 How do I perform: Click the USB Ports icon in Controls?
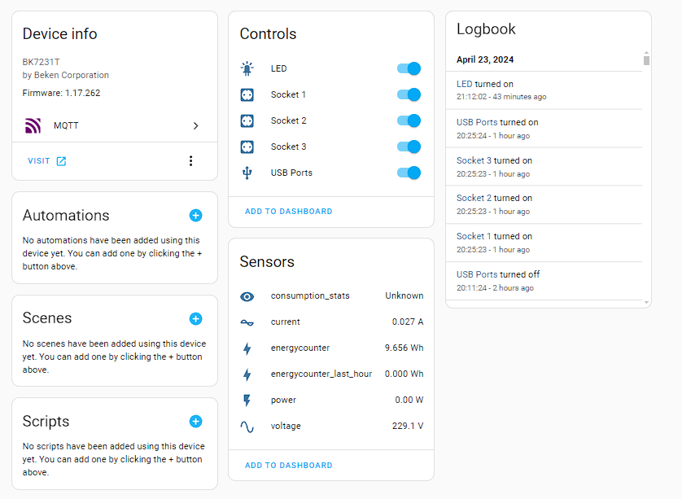coord(247,173)
